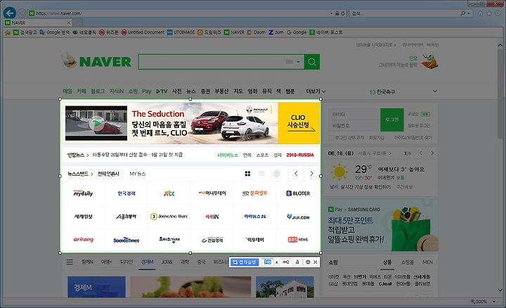Select the 경제M topic tab
Viewport: 506px width, 308px height.
pyautogui.click(x=147, y=262)
